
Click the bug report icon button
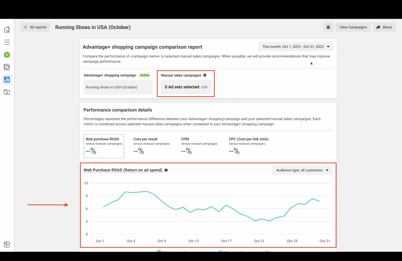[x=328, y=27]
